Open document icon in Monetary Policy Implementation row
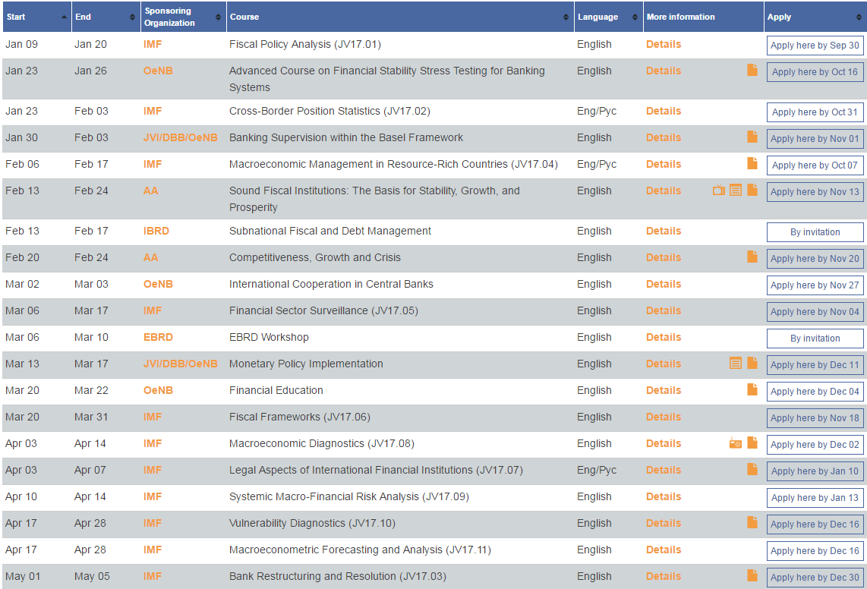Image resolution: width=867 pixels, height=589 pixels. pyautogui.click(x=752, y=363)
